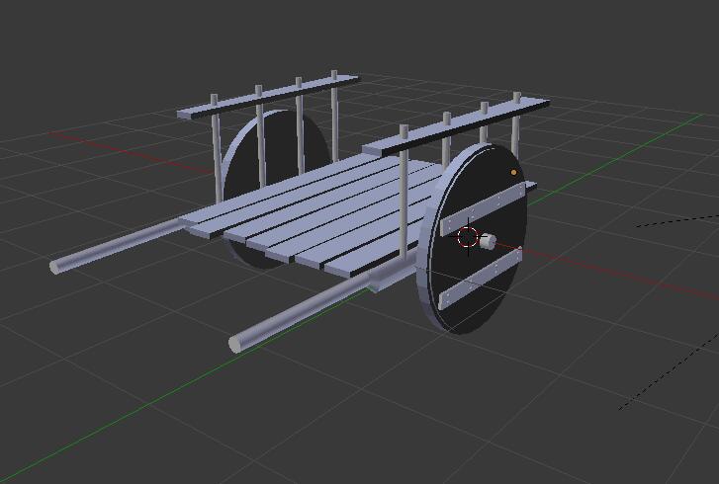Select the top rail above the front wheel
The width and height of the screenshot is (719, 484).
click(456, 126)
